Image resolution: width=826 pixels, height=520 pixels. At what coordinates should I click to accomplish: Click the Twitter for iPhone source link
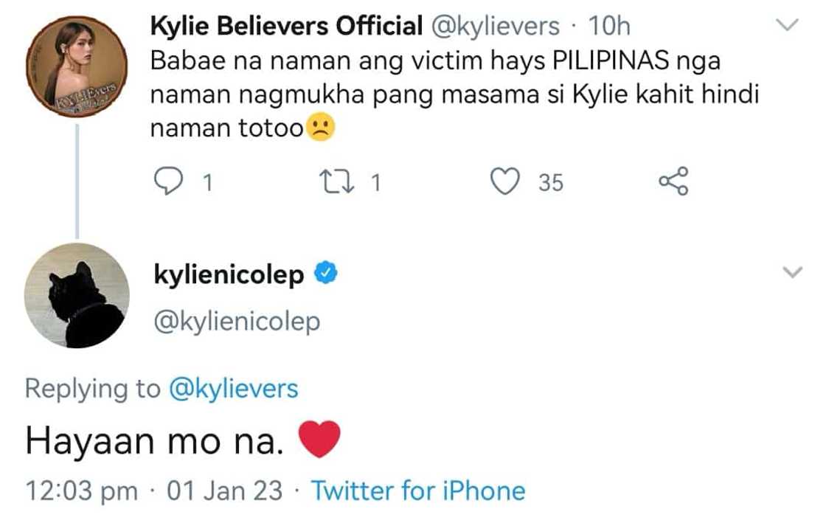click(417, 490)
